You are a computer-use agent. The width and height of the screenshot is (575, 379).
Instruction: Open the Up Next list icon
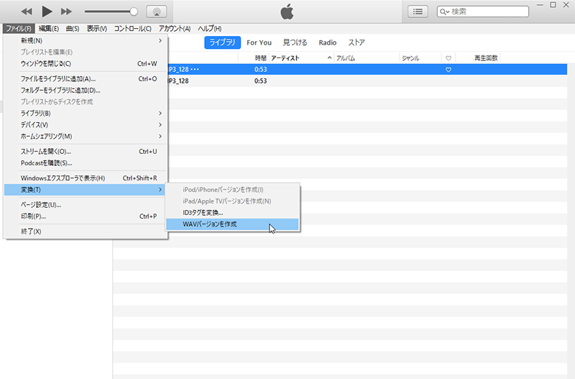coord(418,12)
